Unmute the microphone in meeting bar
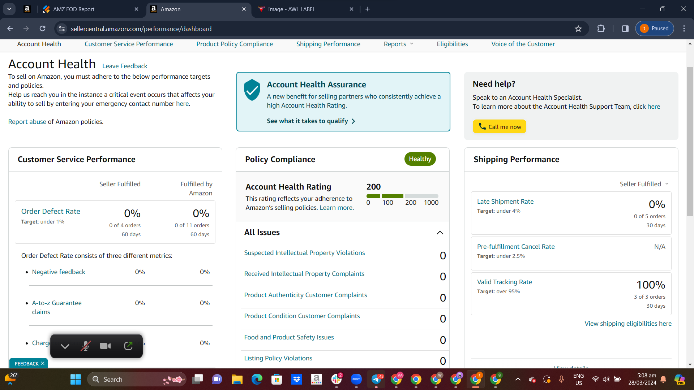Viewport: 694px width, 390px height. 85,346
